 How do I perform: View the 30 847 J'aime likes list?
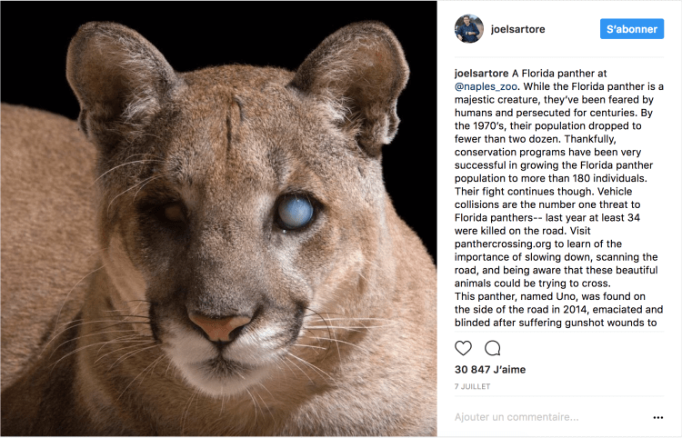(x=490, y=370)
